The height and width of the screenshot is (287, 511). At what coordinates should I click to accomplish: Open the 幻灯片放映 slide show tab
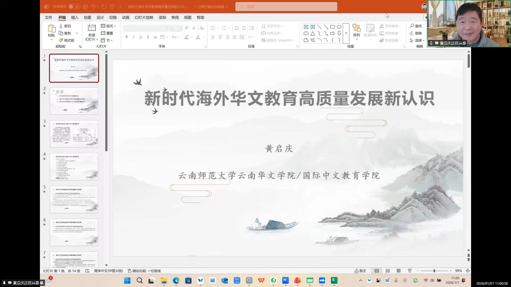pyautogui.click(x=144, y=18)
